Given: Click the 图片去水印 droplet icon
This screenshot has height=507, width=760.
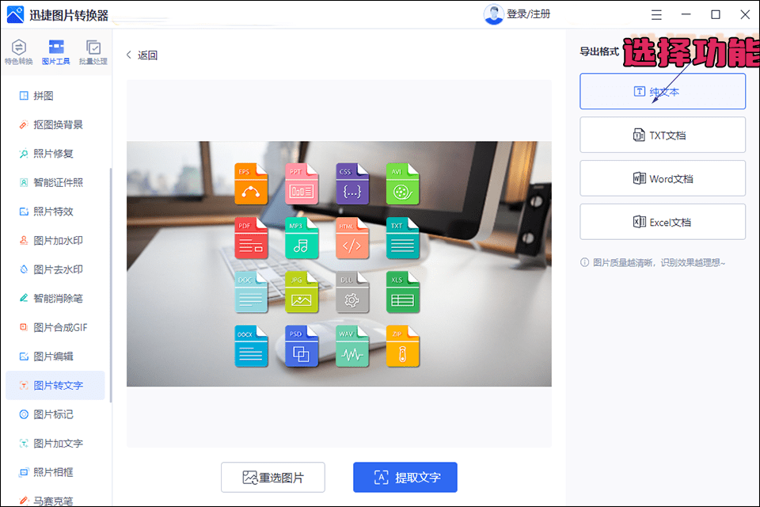Looking at the screenshot, I should tap(24, 269).
